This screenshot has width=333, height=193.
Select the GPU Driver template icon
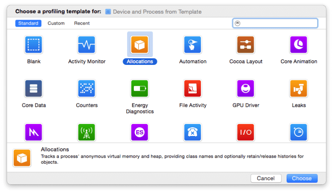click(246, 89)
